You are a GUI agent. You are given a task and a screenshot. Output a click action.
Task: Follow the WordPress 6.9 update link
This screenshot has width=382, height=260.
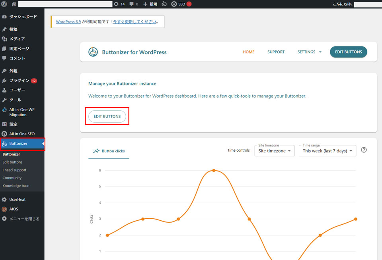[68, 22]
